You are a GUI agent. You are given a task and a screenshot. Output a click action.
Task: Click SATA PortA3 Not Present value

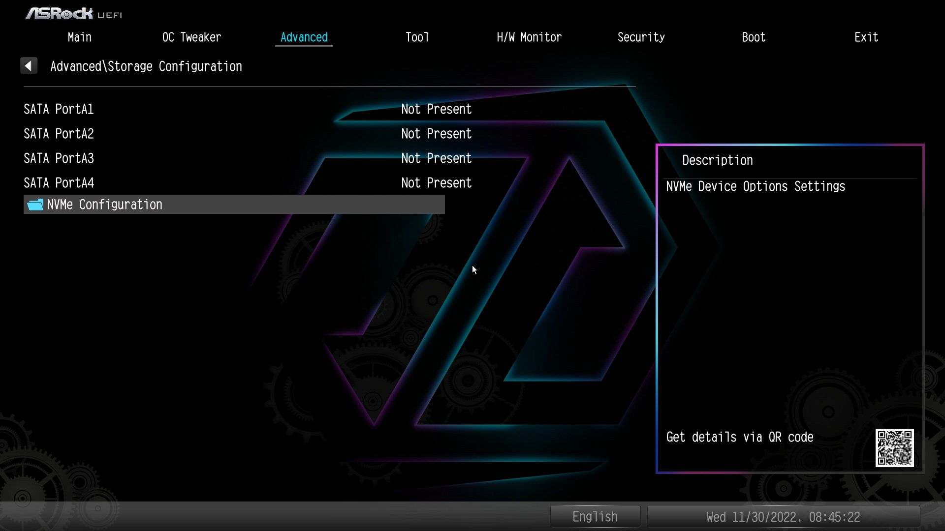coord(436,158)
